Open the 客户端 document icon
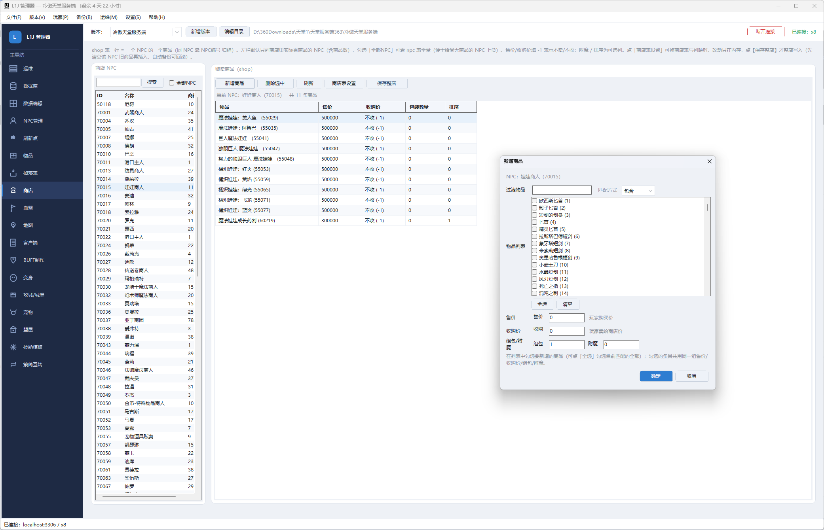 [x=13, y=242]
